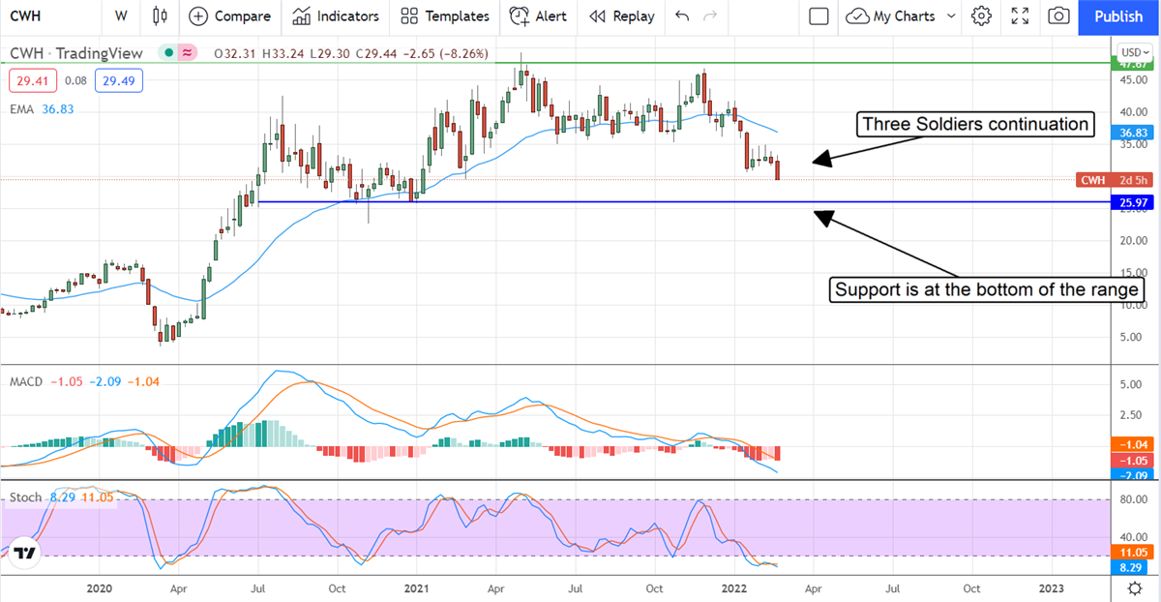
Task: Open the Templates menu
Action: point(445,15)
